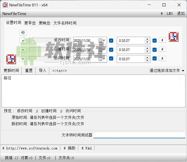Screen dimensions: 187x162
Task: Switch to the 更晚些 tab
Action: click(x=44, y=23)
